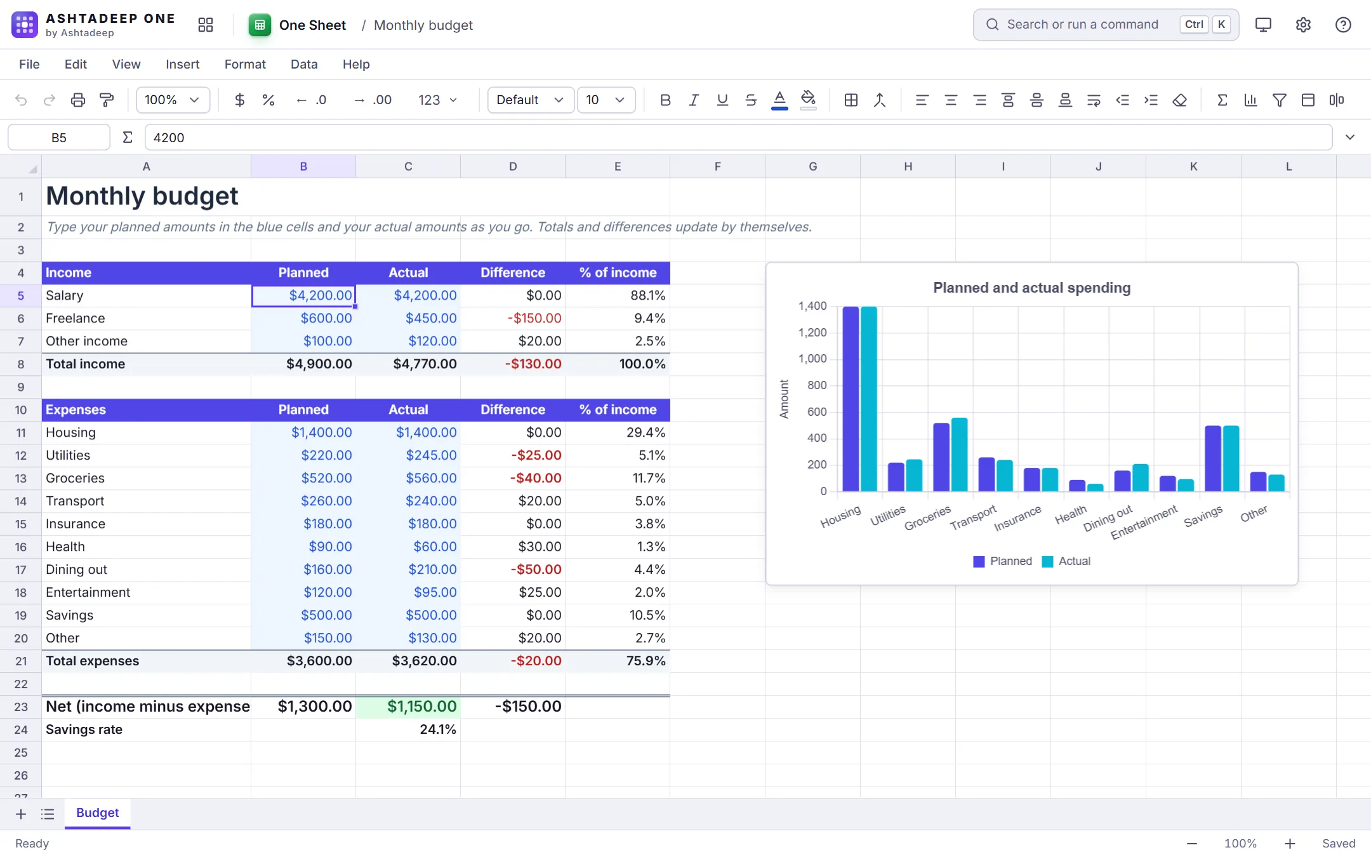This screenshot has width=1371, height=857.
Task: Click the redo arrow icon
Action: tap(50, 100)
